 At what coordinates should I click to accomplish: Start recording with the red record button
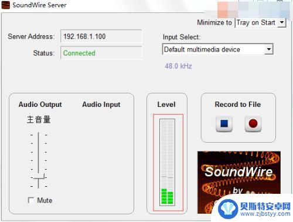253,124
